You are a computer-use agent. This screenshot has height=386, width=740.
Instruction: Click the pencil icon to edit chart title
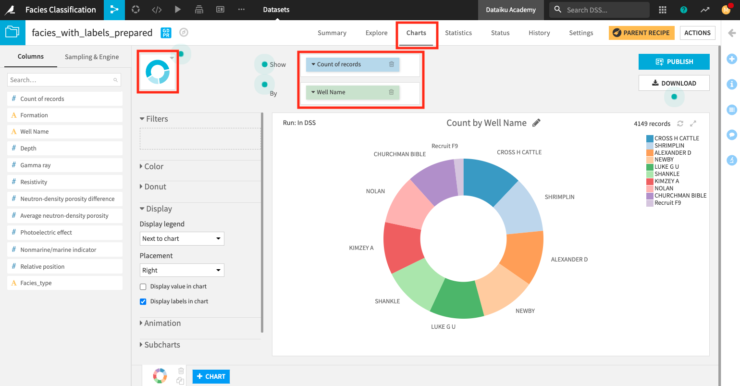click(x=536, y=123)
